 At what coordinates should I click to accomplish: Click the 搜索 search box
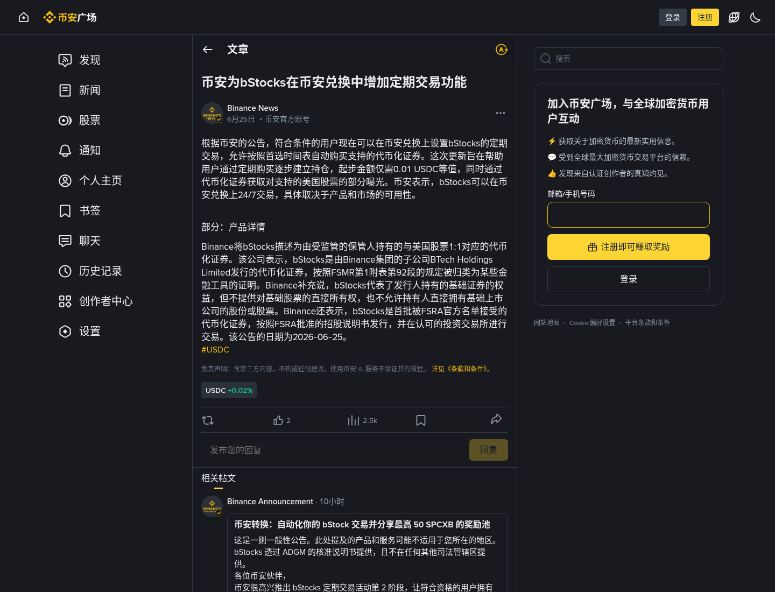[x=629, y=59]
